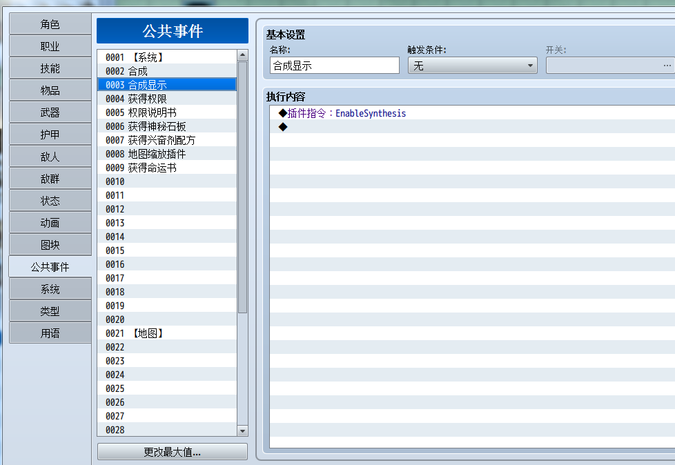Select the empty command line below EnableSynthesis
The image size is (675, 465).
[x=472, y=127]
